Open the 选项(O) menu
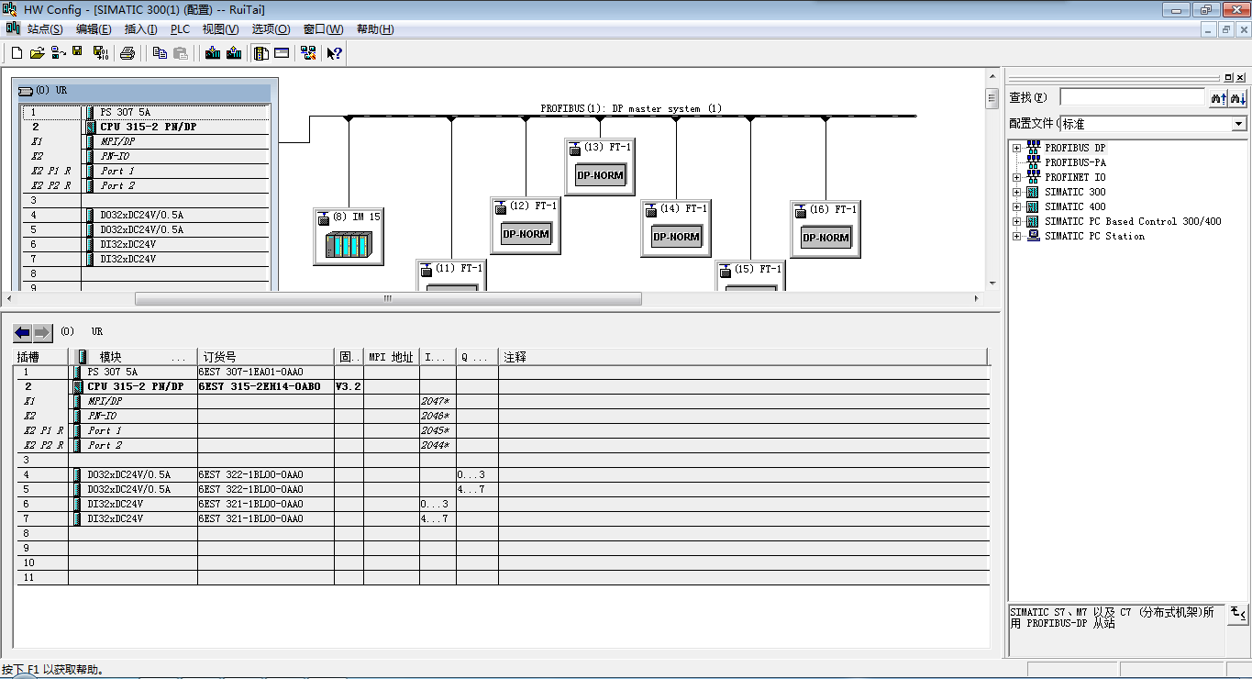1252x679 pixels. click(271, 29)
